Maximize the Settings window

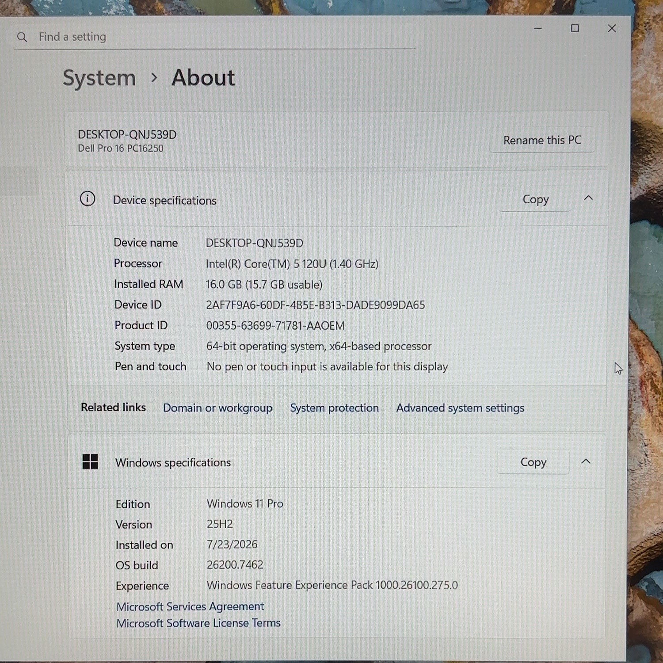tap(575, 28)
